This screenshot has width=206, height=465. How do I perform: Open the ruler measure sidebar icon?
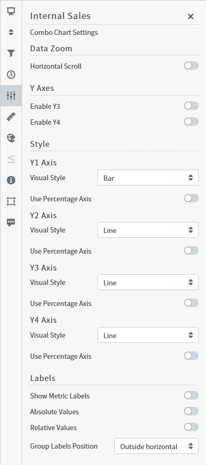11,117
